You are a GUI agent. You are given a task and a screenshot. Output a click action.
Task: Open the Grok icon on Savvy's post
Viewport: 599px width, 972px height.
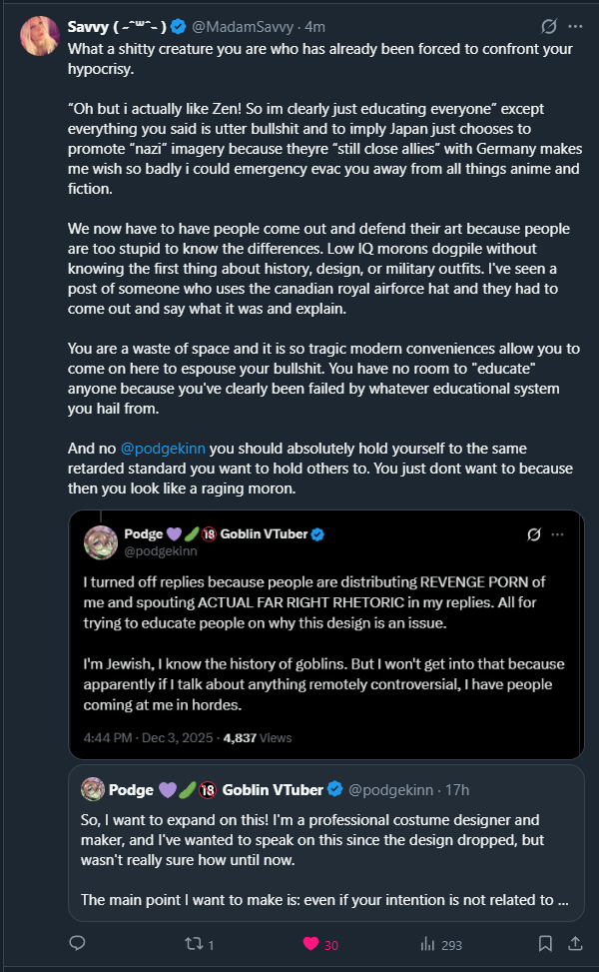(x=547, y=26)
